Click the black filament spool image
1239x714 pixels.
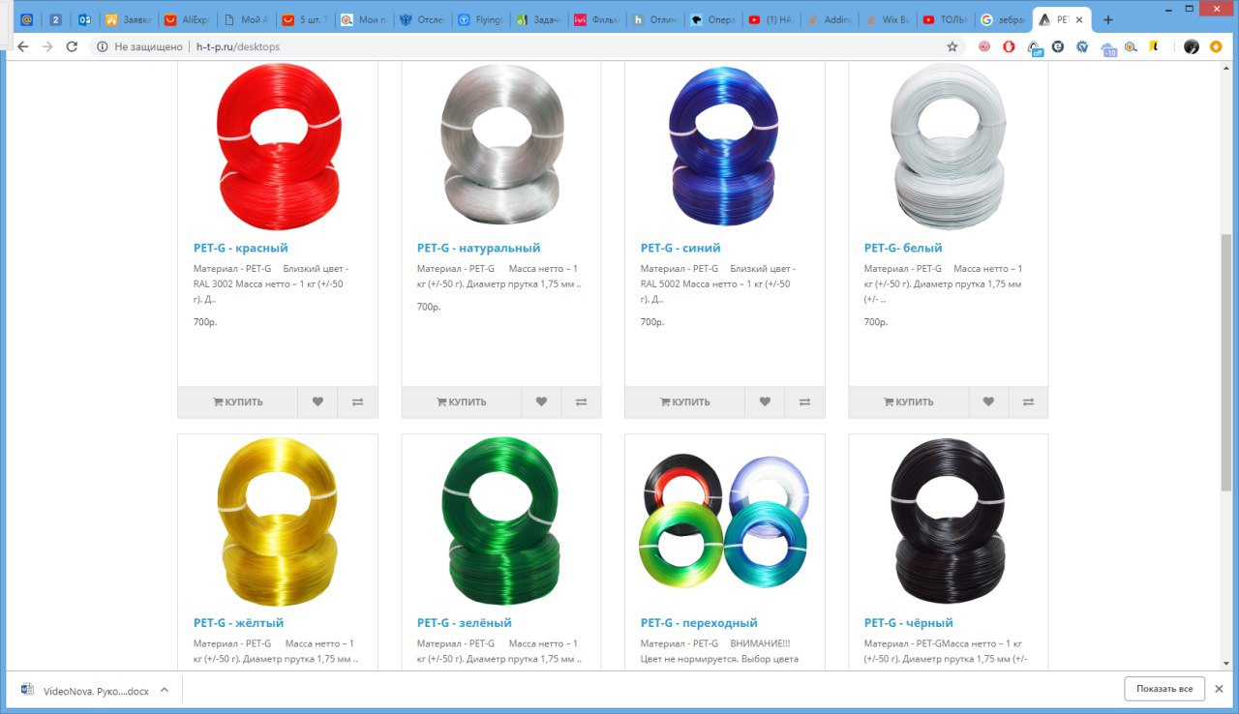[949, 522]
